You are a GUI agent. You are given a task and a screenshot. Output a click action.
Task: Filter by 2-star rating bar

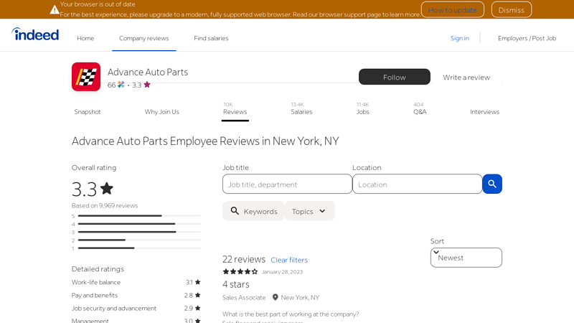point(136,240)
